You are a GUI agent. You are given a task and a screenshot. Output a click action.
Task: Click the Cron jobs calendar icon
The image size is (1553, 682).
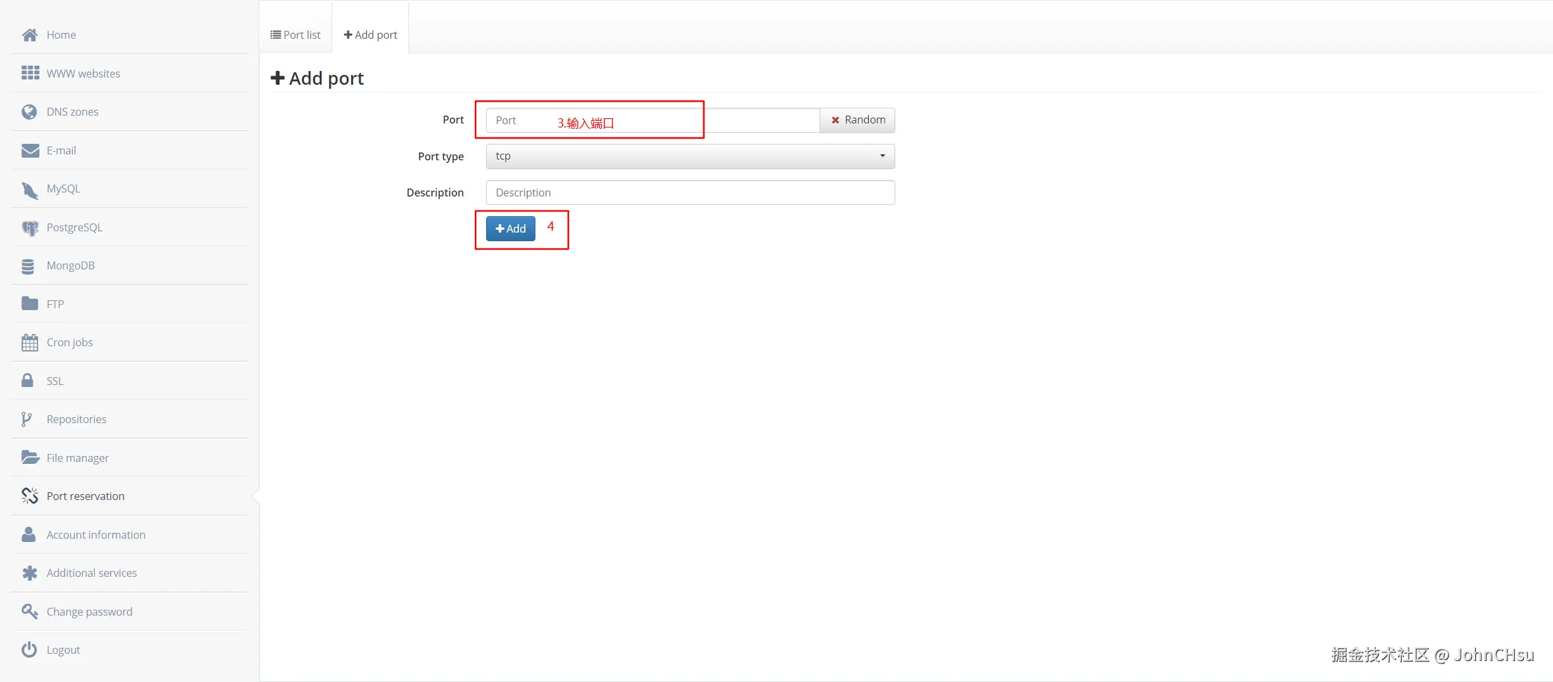point(30,342)
